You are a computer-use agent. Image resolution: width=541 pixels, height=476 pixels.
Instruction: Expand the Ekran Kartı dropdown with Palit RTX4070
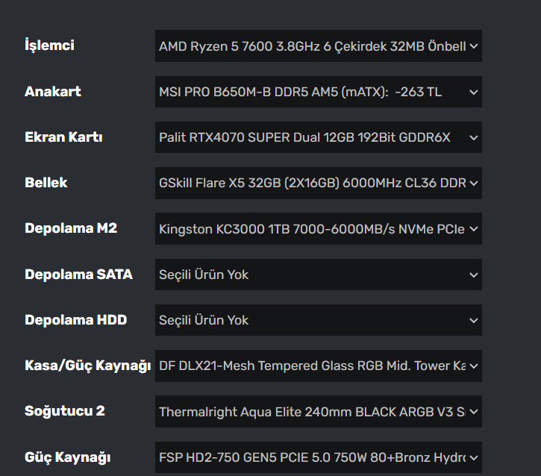coord(319,137)
